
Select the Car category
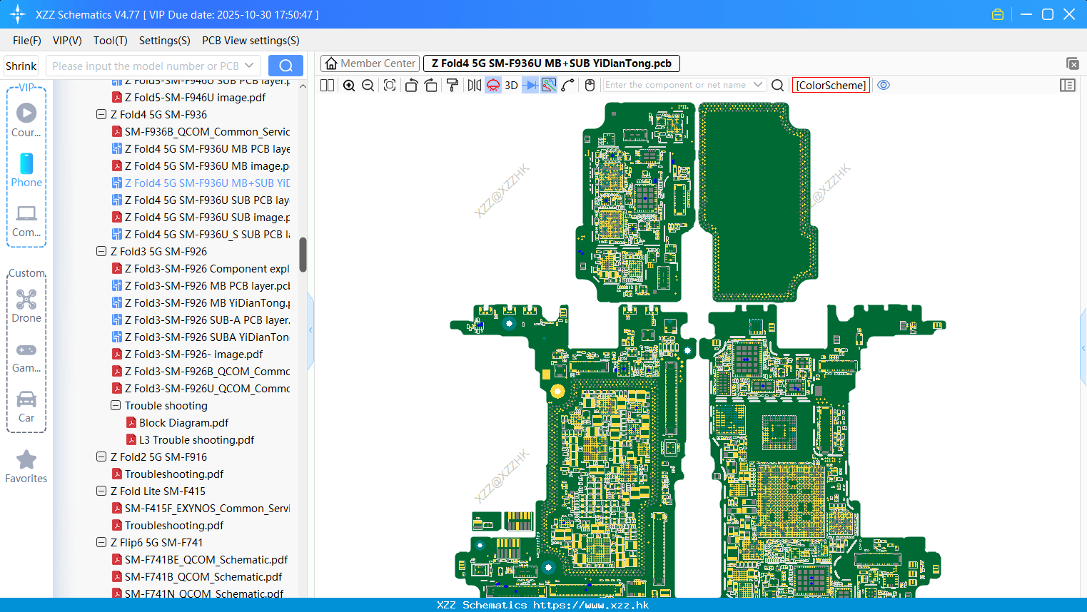(x=26, y=406)
